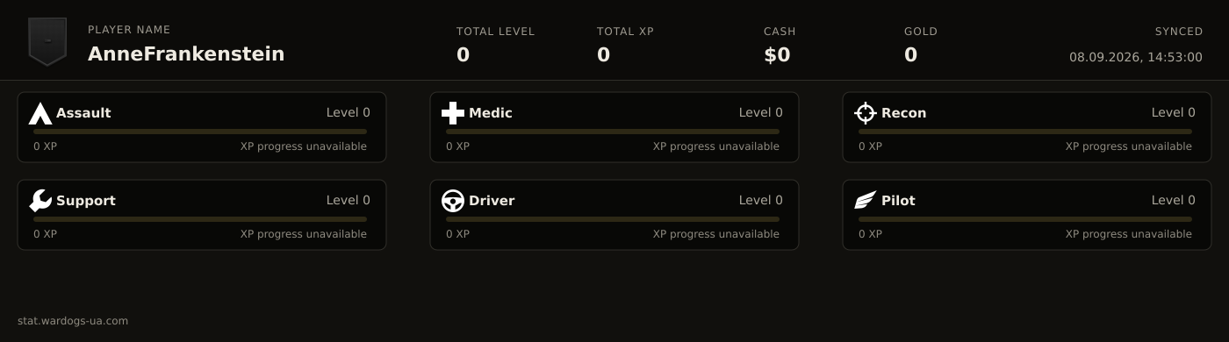This screenshot has width=1229, height=342.
Task: Click the Pilot XP progress bar
Action: coord(1025,219)
